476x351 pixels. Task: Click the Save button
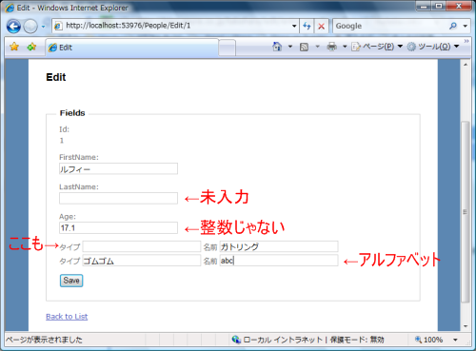tap(71, 281)
